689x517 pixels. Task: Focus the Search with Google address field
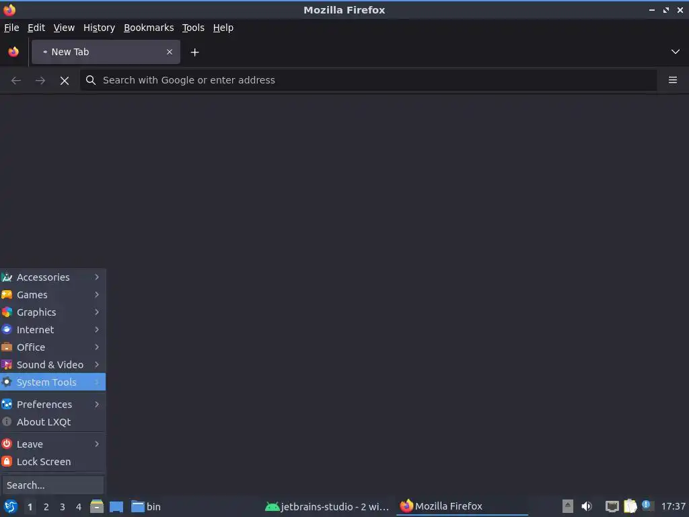[x=368, y=80]
